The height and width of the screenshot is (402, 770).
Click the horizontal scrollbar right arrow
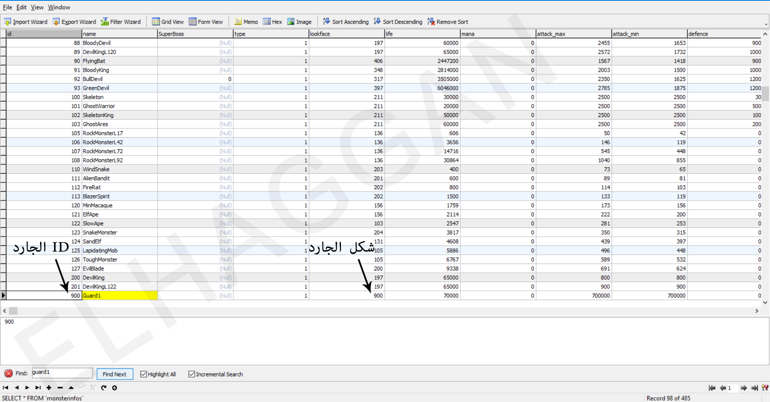[757, 311]
